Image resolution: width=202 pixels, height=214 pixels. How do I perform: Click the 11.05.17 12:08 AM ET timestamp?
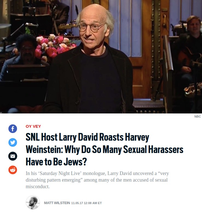tap(86, 203)
